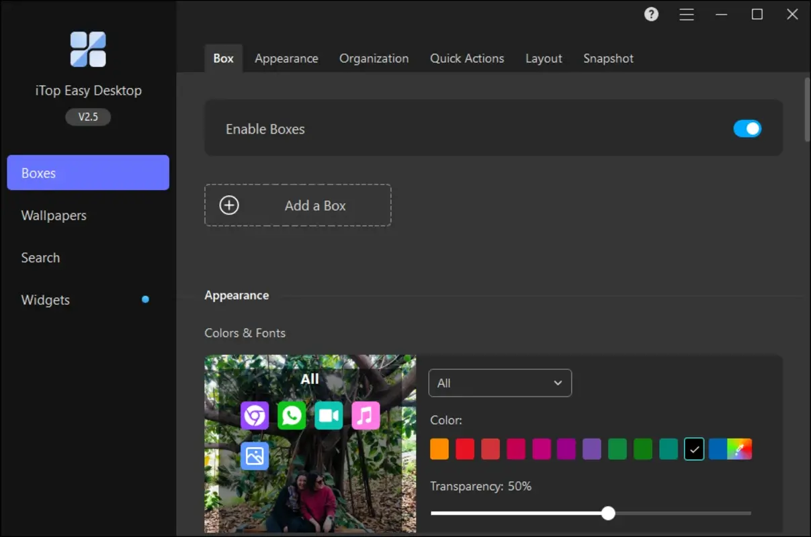Viewport: 811px width, 537px height.
Task: Select the orange color swatch
Action: tap(439, 448)
